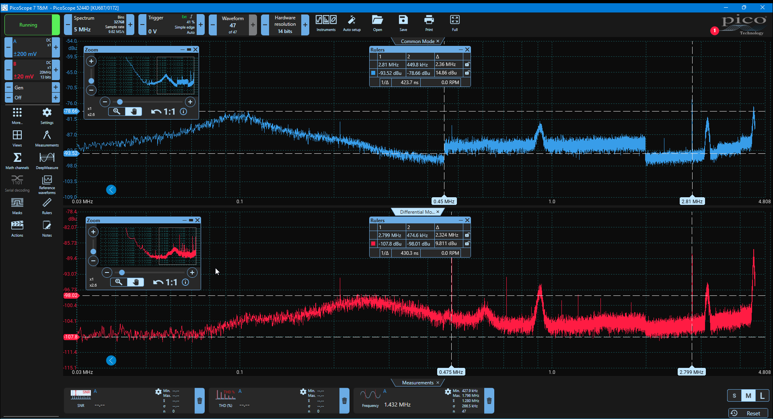Expand the blue arrow in Common Mode view
This screenshot has height=419, width=773.
coord(111,190)
